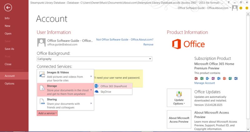Click the Microsoft Office 365 Home Premium Preview text
Screen dimensions: 250x132
[214, 66]
